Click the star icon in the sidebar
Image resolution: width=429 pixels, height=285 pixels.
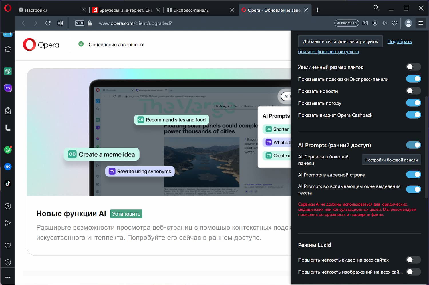[8, 49]
